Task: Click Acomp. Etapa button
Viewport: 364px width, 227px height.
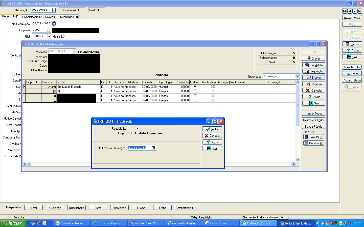Action: click(x=352, y=80)
